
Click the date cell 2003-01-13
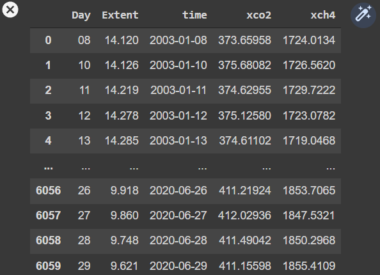(178, 141)
